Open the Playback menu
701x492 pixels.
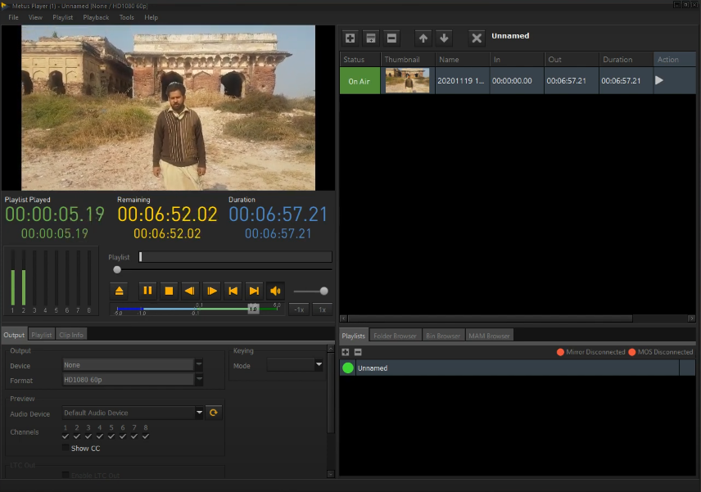point(96,17)
